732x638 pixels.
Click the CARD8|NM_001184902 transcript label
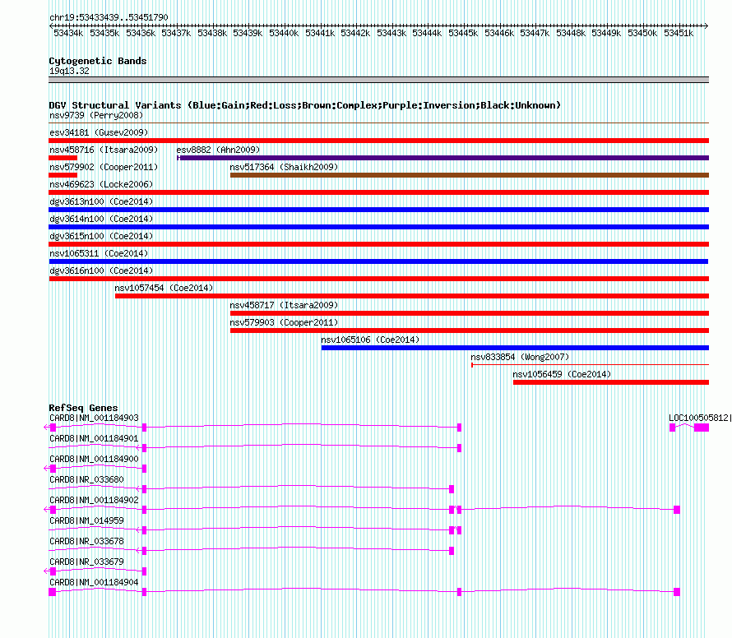tap(94, 501)
